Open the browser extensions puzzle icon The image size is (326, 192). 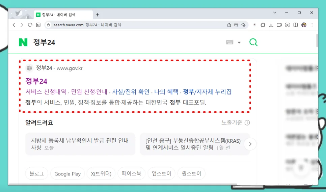263,25
